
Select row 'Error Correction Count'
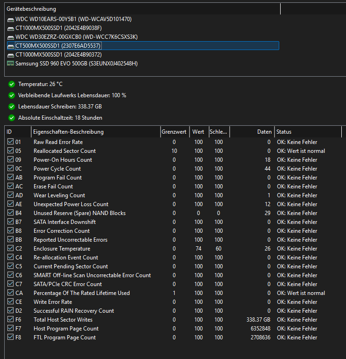click(174, 231)
